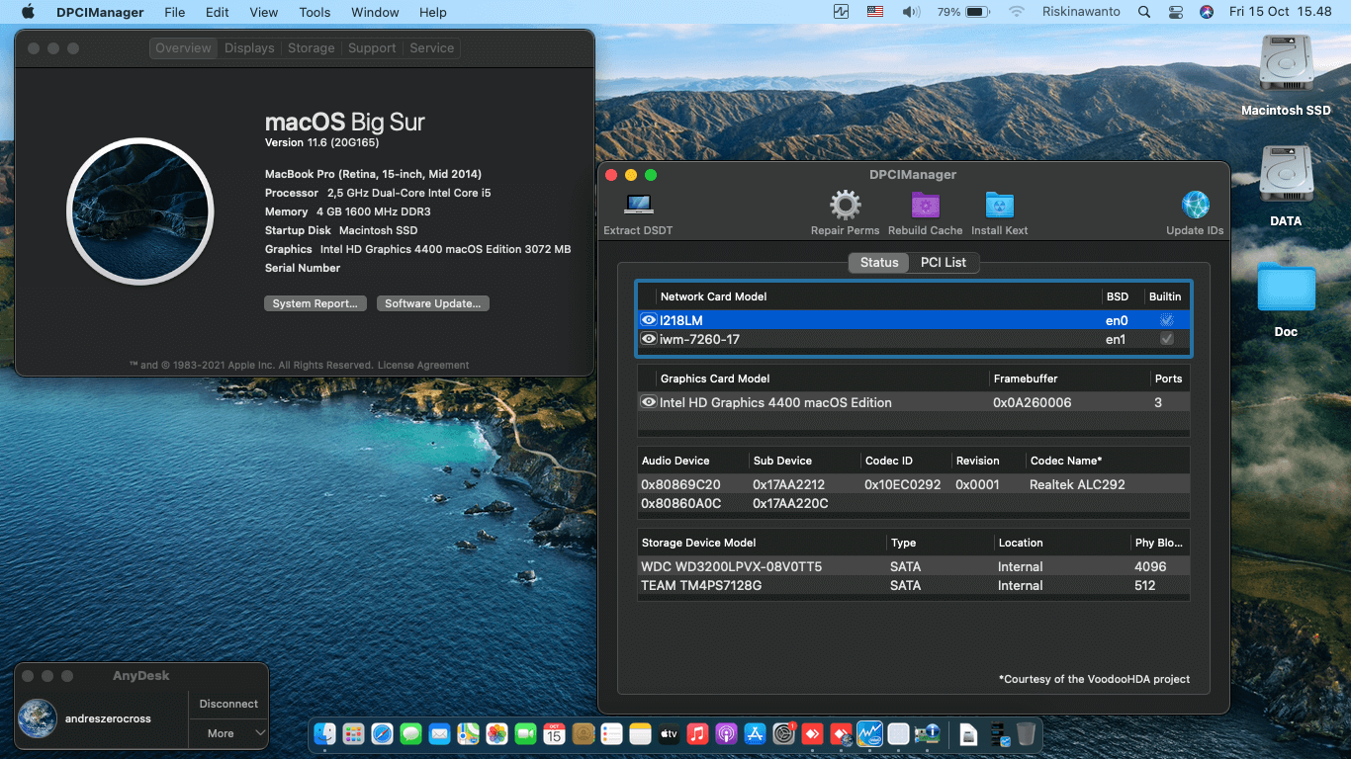Toggle the eye icon for I218LM

(649, 320)
